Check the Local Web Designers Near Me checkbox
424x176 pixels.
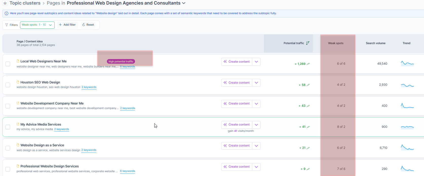[x=8, y=64]
